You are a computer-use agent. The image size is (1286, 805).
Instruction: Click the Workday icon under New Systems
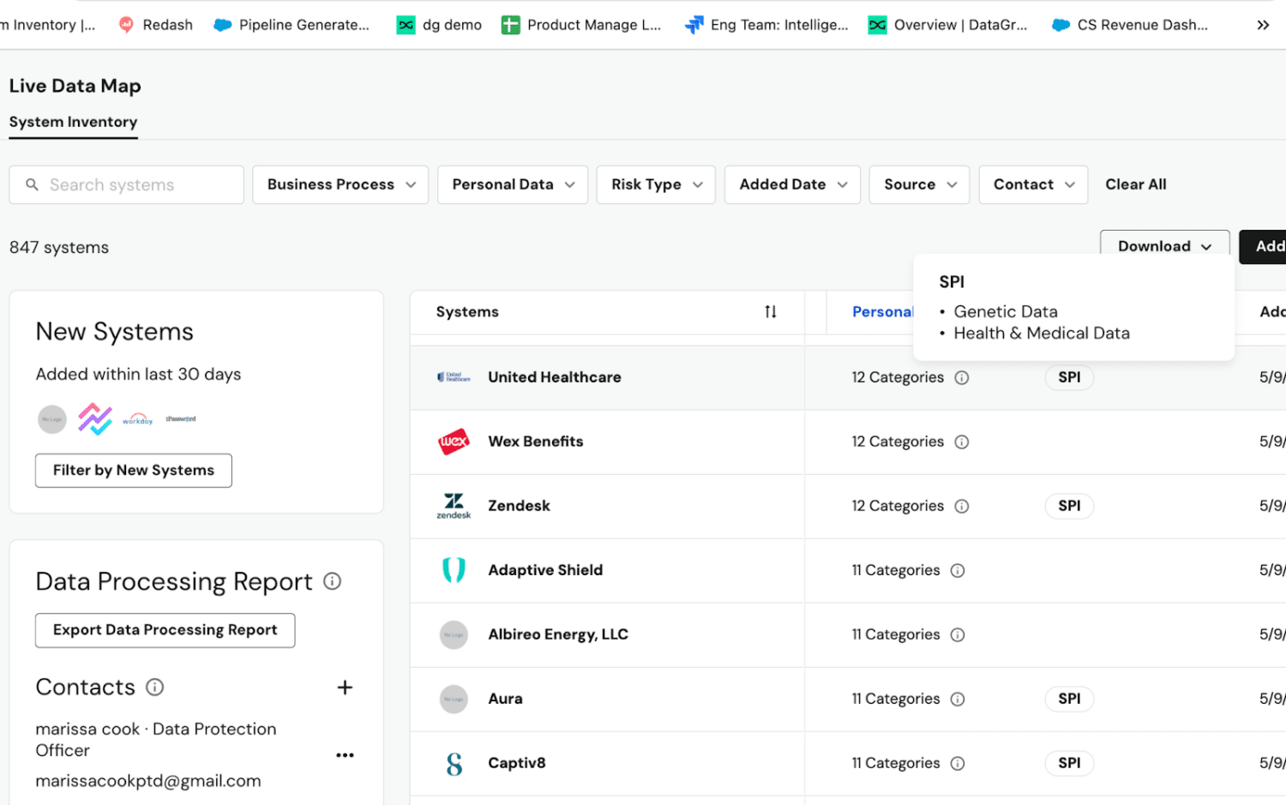pyautogui.click(x=137, y=419)
